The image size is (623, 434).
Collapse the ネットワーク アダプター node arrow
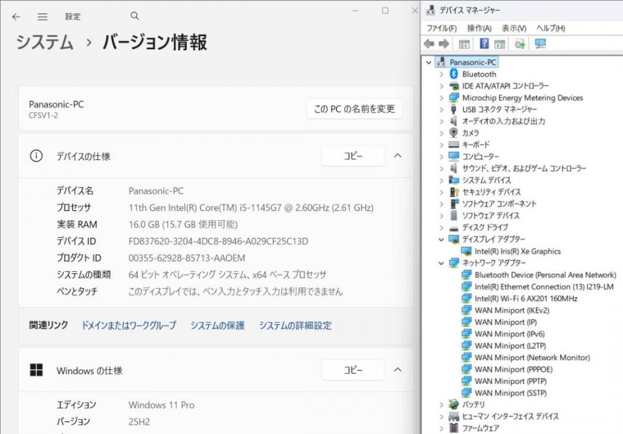[441, 263]
